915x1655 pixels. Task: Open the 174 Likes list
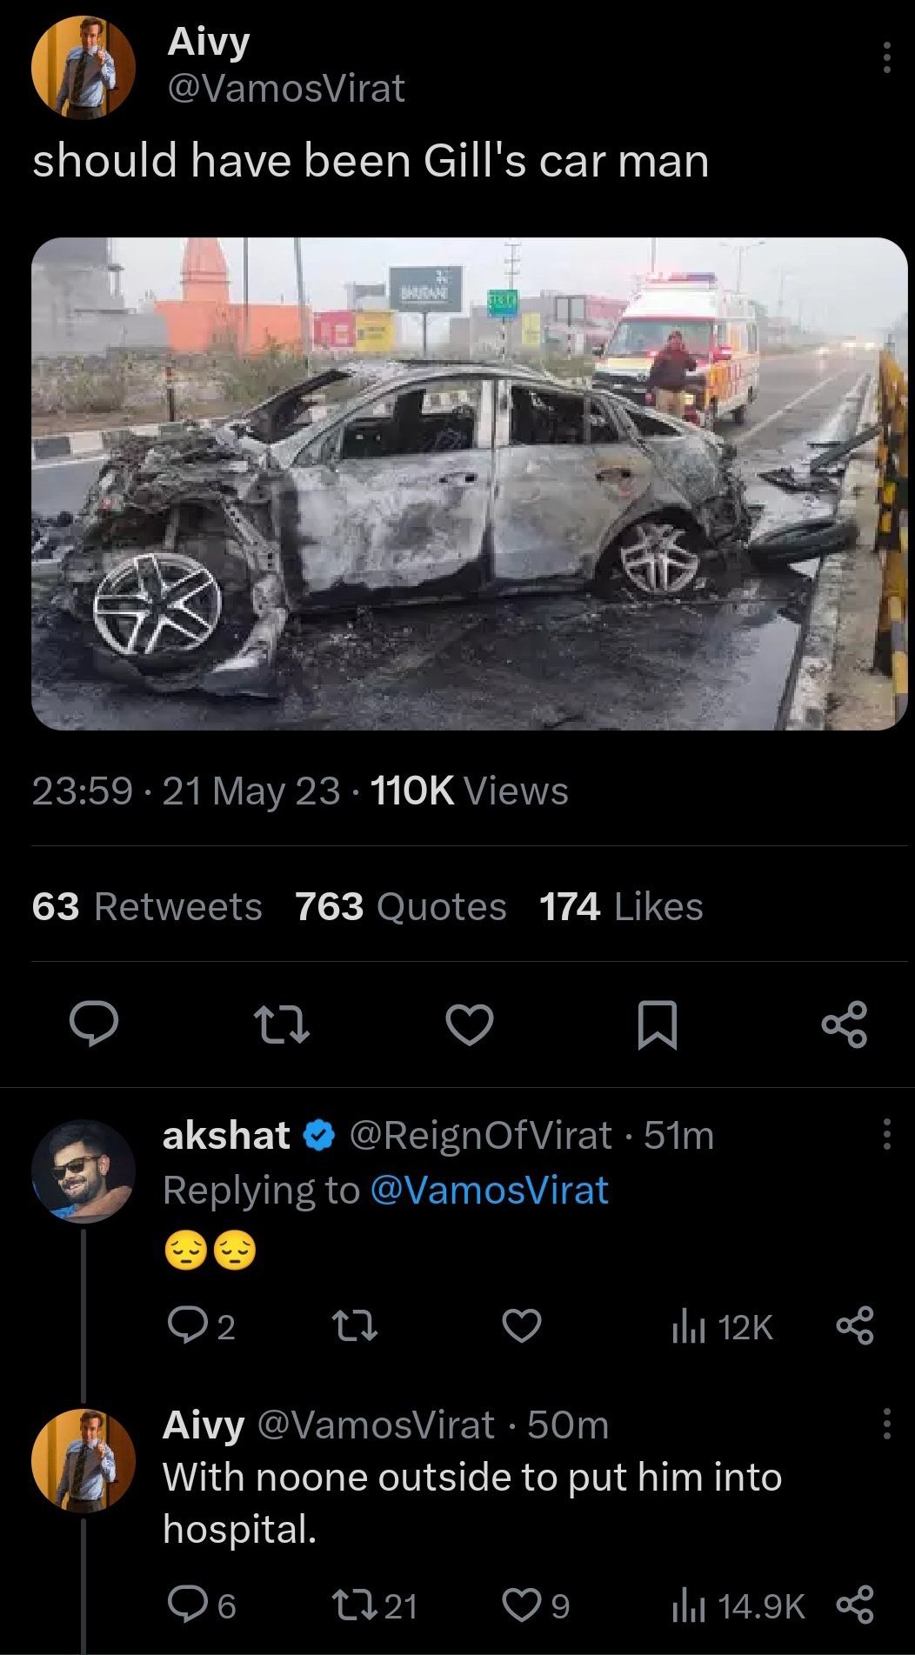[621, 906]
